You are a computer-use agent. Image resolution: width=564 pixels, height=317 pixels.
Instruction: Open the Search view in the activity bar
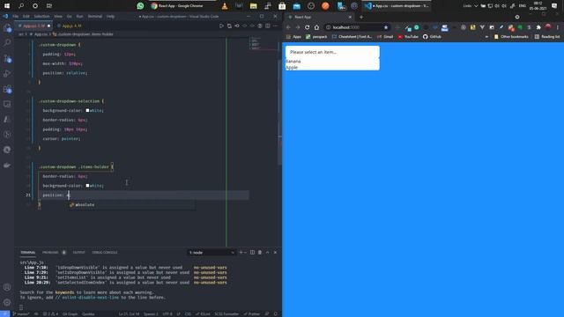[x=7, y=43]
